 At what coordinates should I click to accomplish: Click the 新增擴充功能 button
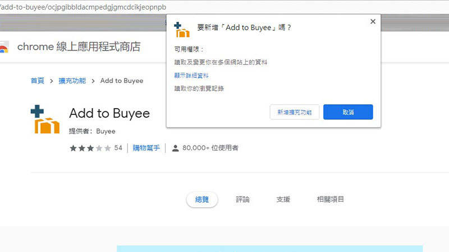[x=294, y=112]
